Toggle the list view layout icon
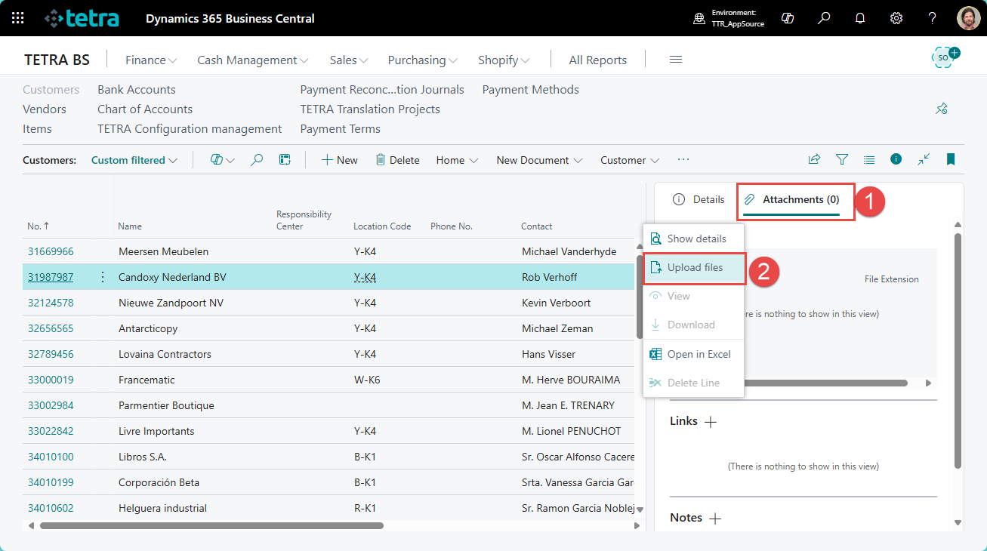The image size is (987, 551). 869,159
